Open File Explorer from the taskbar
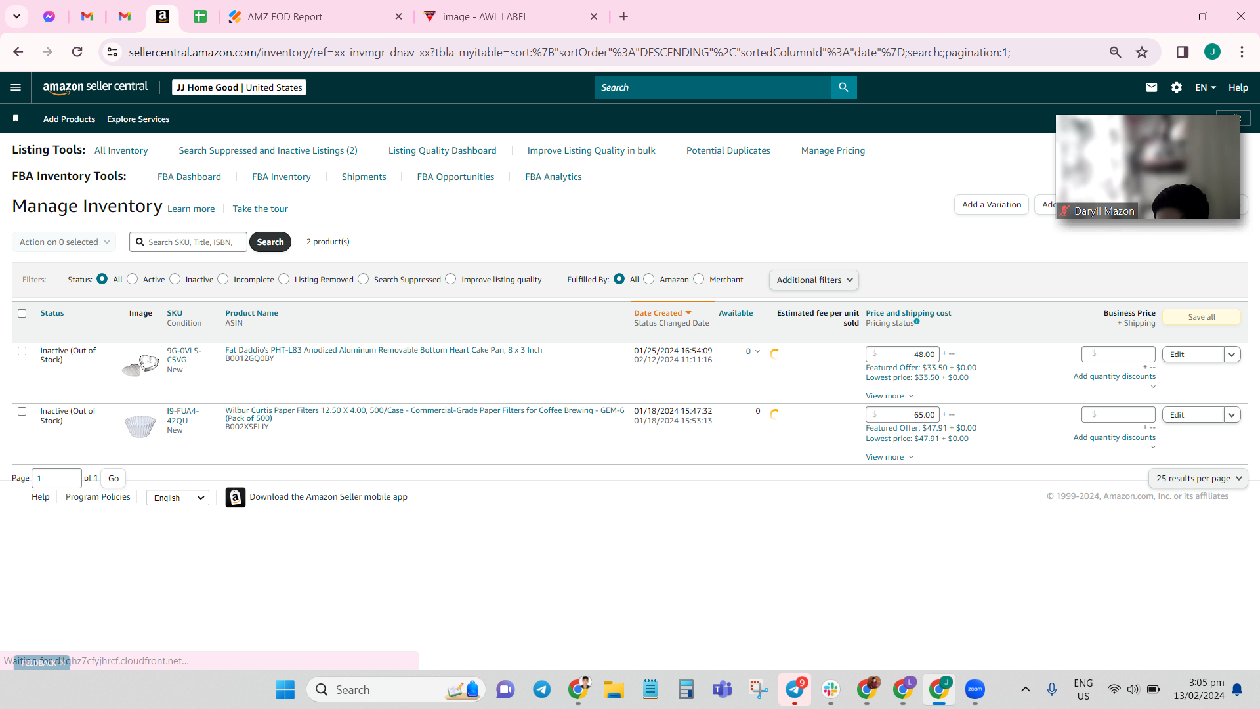Screen dimensions: 1260x709 pyautogui.click(x=614, y=689)
